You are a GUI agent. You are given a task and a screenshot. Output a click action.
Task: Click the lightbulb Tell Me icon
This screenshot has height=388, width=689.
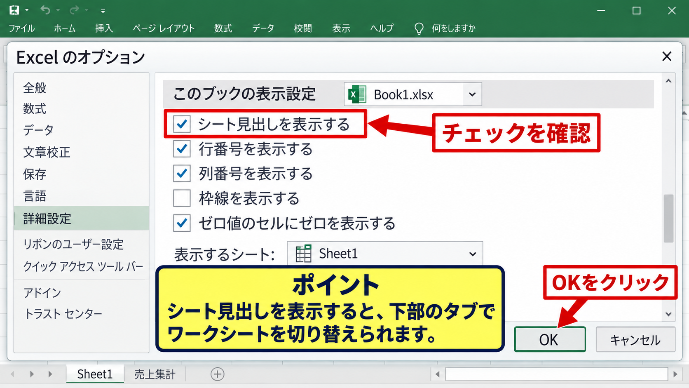pos(419,28)
